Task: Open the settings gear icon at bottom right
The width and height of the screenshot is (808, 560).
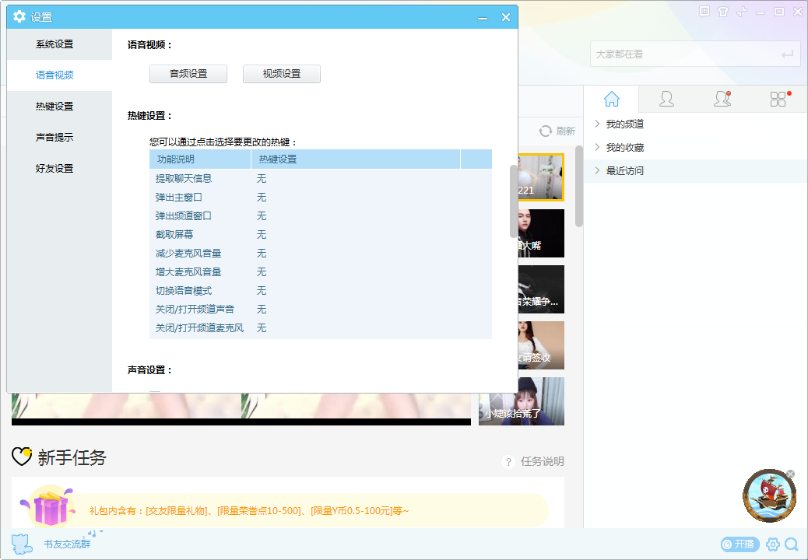Action: tap(772, 544)
